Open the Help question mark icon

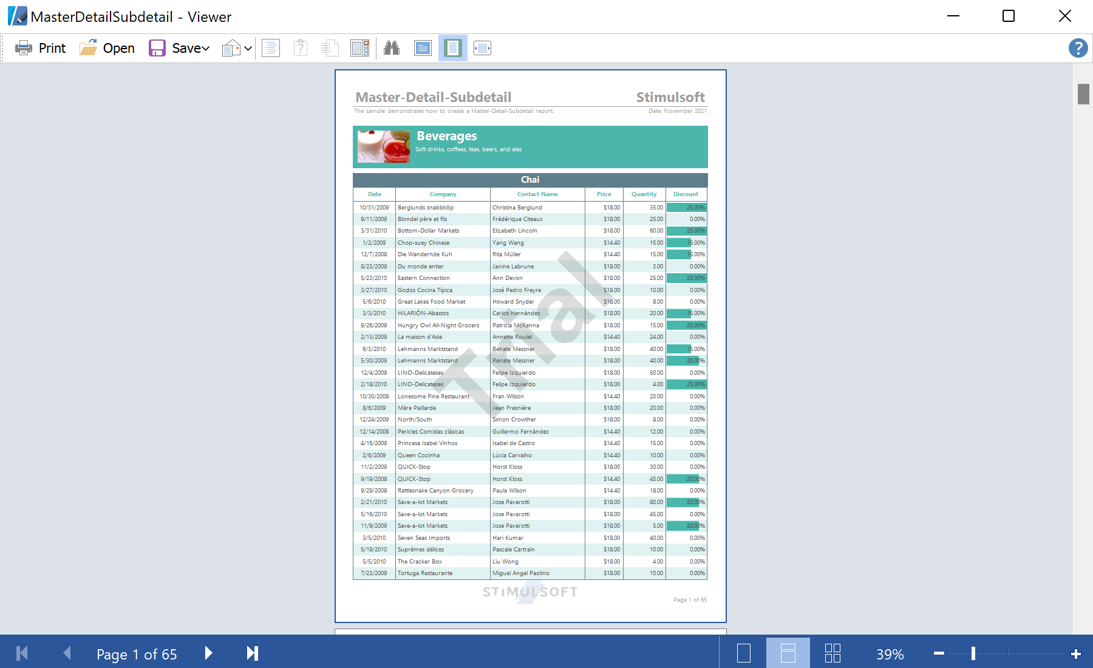pyautogui.click(x=1078, y=48)
